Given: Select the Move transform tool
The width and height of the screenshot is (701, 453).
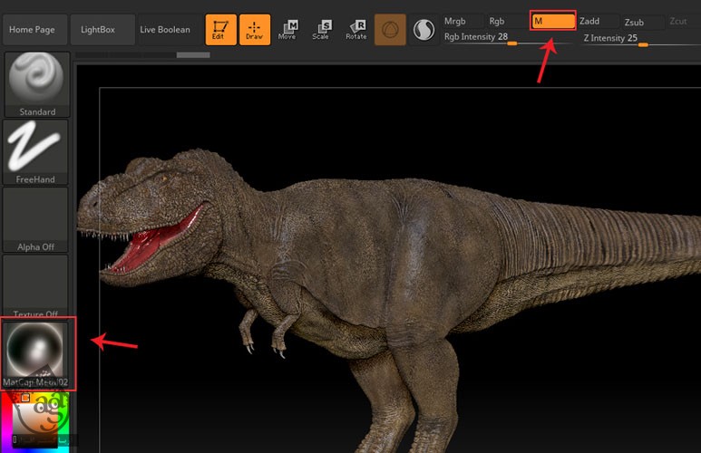Looking at the screenshot, I should point(287,30).
